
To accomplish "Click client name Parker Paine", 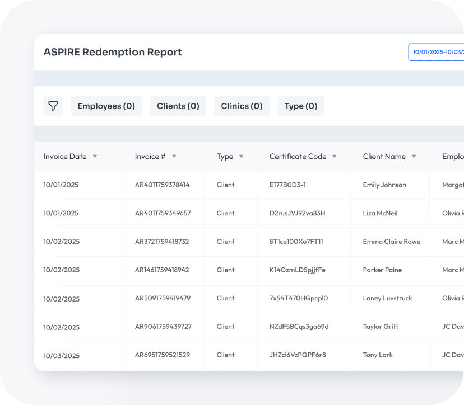I will click(382, 270).
